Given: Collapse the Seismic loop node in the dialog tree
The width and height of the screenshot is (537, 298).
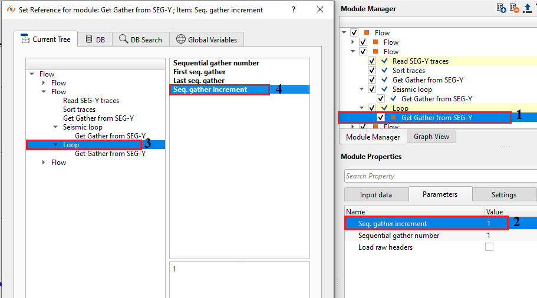Looking at the screenshot, I should pyautogui.click(x=55, y=127).
